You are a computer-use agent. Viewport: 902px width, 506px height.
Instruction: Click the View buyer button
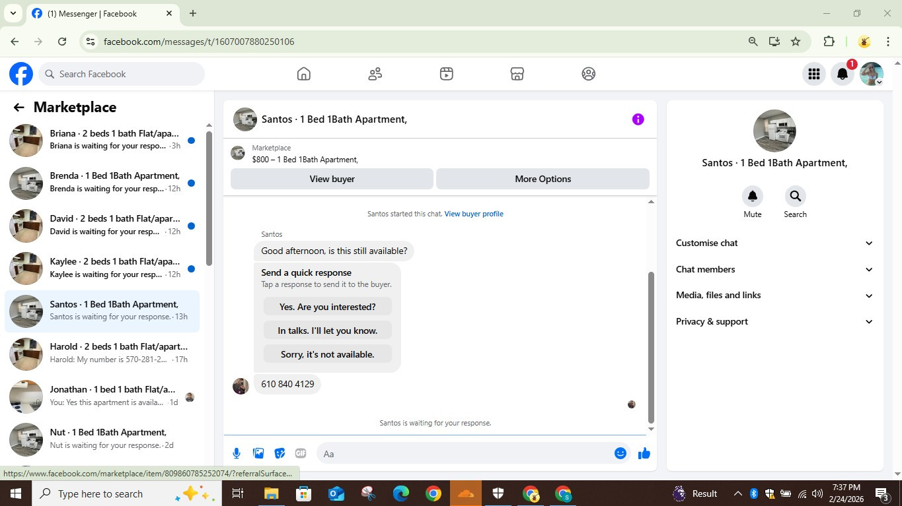click(x=332, y=179)
